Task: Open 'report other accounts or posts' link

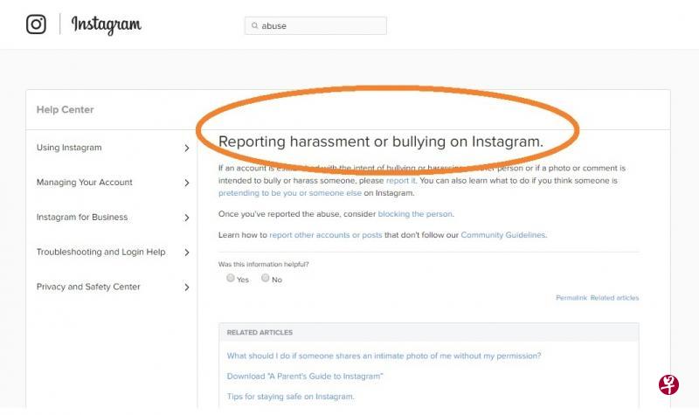Action: [x=325, y=235]
